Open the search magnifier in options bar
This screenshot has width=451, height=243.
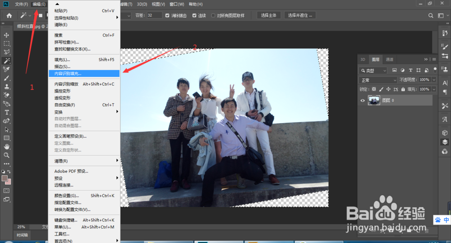(x=431, y=15)
